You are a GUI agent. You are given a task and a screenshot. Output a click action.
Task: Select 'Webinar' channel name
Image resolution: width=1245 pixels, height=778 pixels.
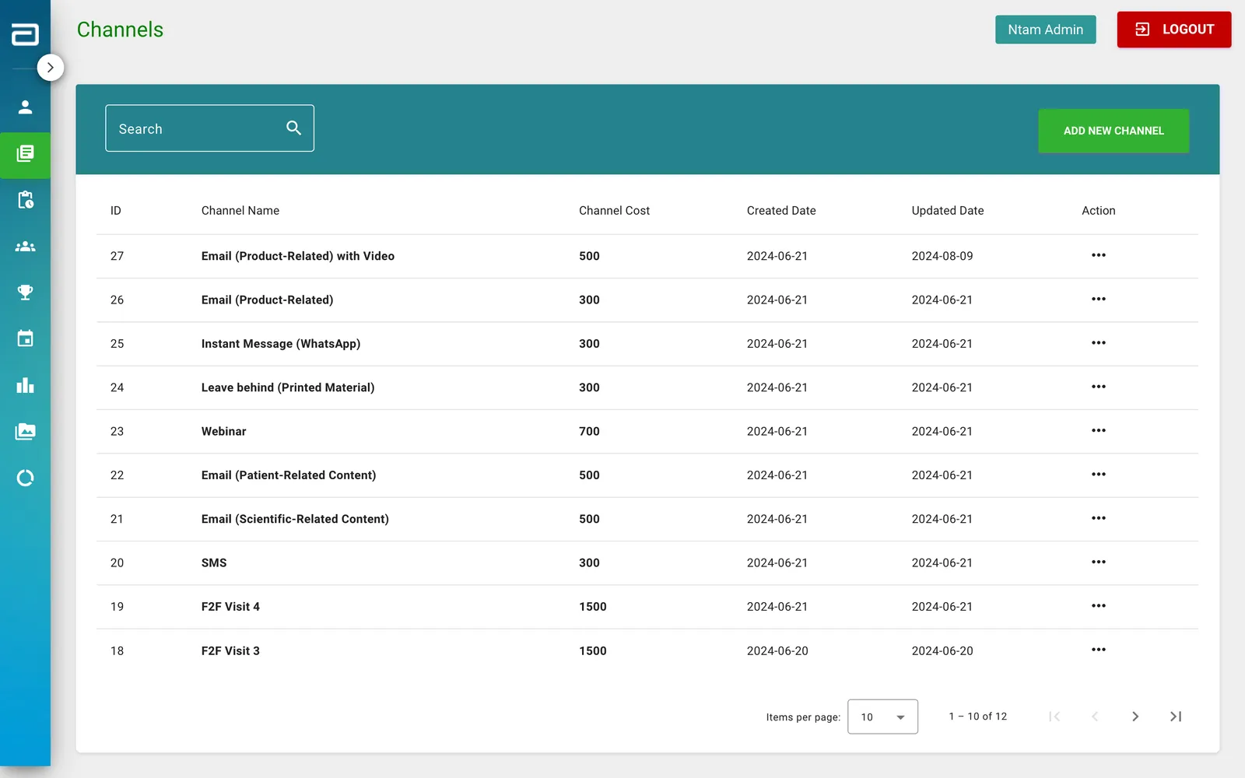(x=223, y=431)
